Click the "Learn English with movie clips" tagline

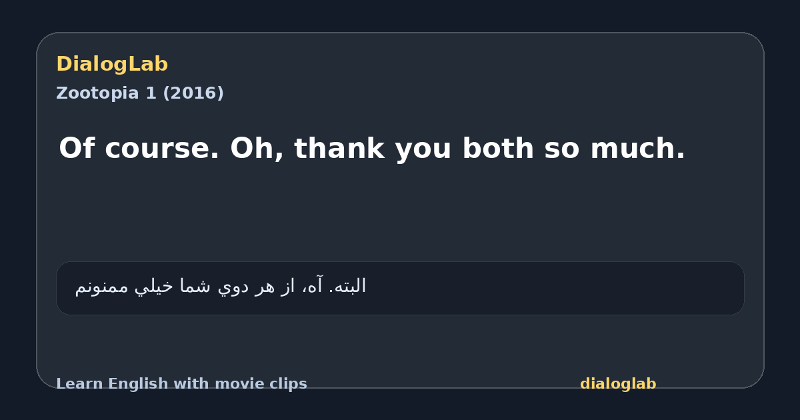click(181, 384)
